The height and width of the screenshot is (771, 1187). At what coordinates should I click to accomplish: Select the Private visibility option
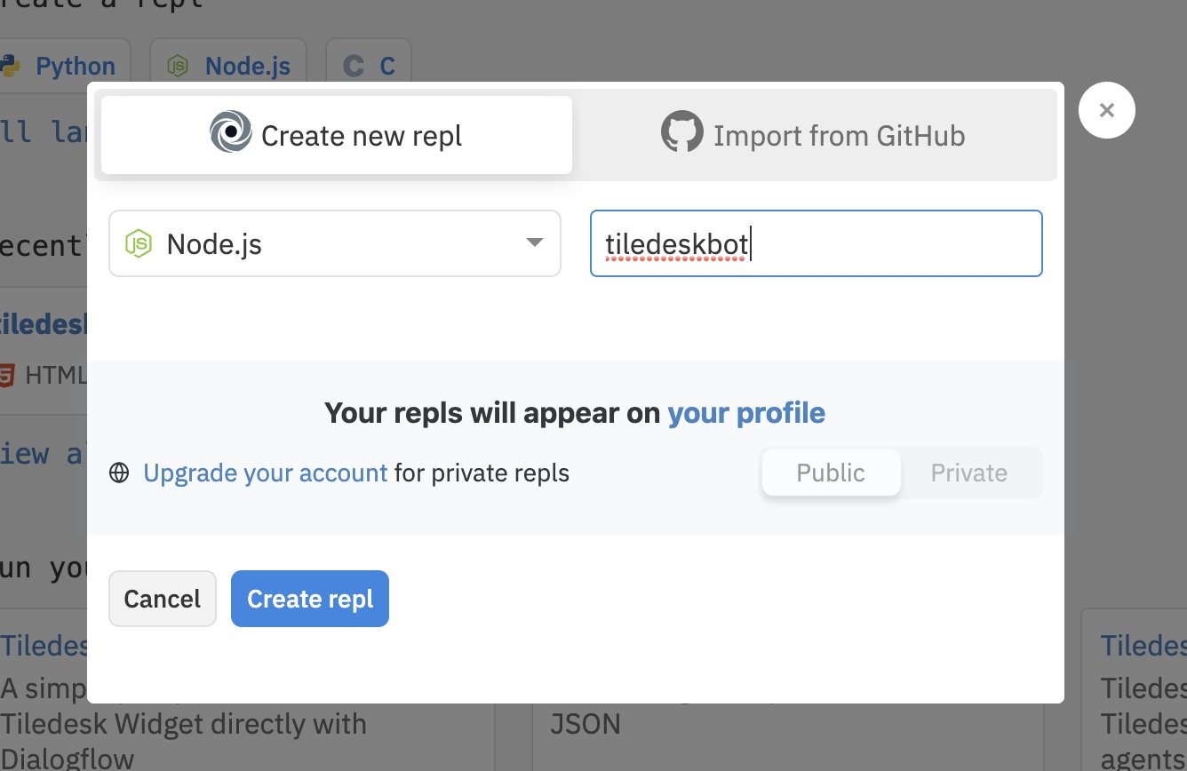pyautogui.click(x=968, y=473)
